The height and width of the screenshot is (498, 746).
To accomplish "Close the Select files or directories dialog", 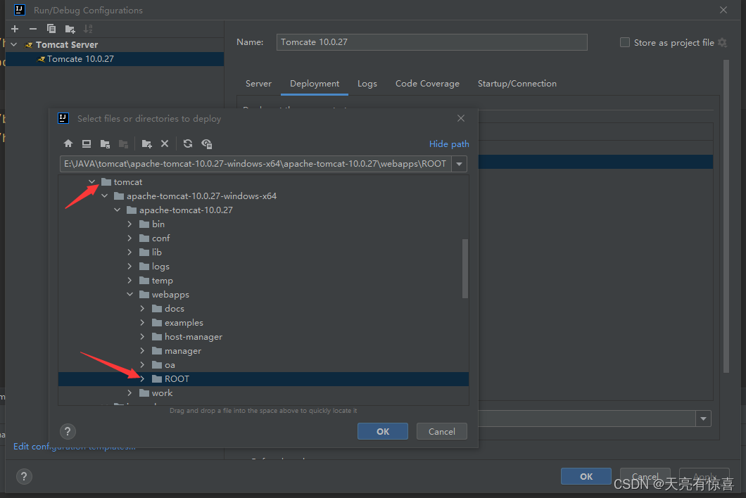I will (x=460, y=118).
